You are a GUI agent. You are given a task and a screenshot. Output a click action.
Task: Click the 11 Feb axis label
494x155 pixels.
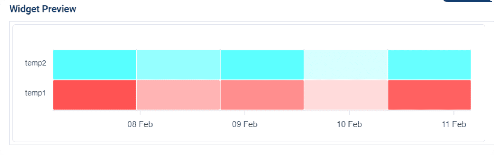(454, 124)
